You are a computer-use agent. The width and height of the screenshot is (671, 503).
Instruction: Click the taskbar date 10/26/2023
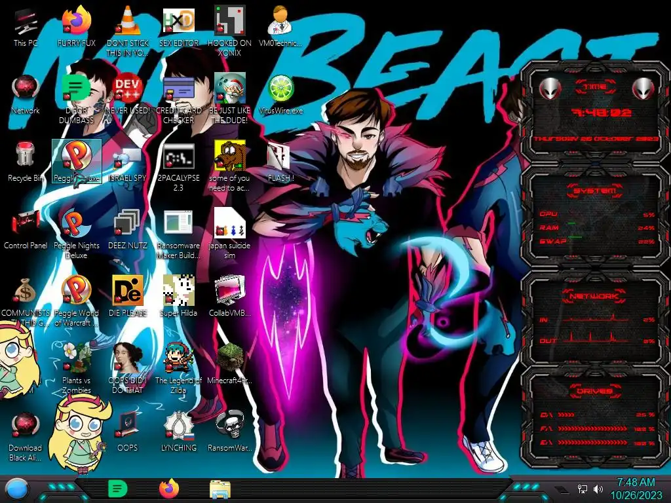point(636,495)
